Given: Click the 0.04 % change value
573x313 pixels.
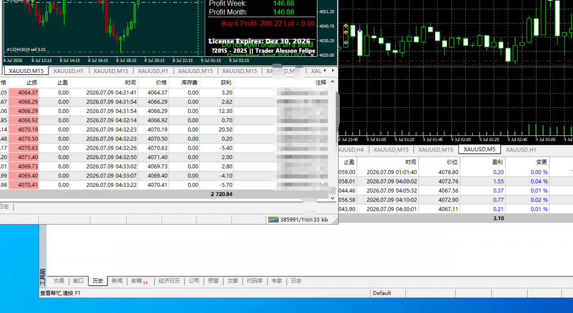Looking at the screenshot, I should click(539, 182).
